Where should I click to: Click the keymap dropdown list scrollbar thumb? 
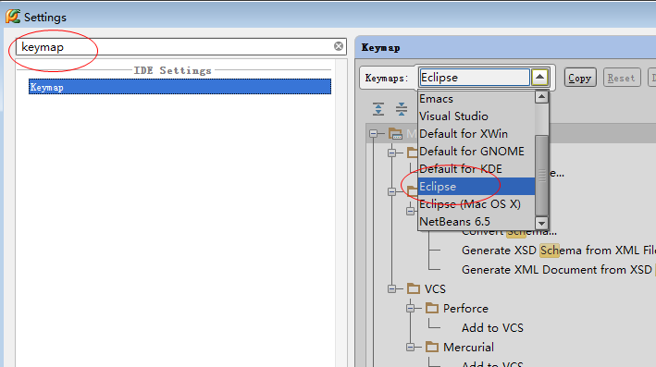[541, 176]
